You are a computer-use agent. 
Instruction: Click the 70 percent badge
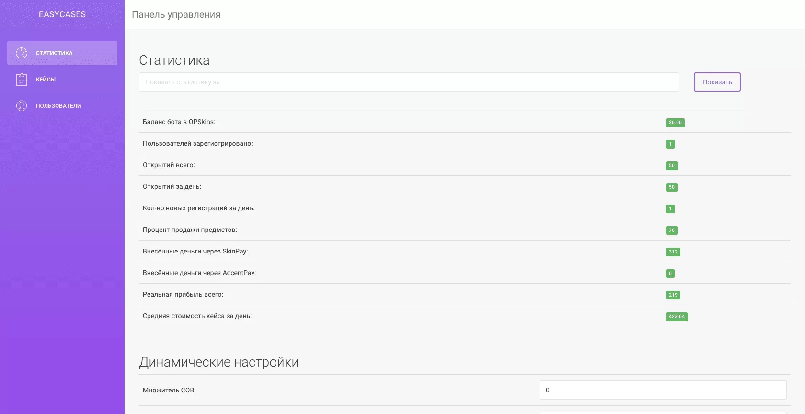(x=672, y=230)
